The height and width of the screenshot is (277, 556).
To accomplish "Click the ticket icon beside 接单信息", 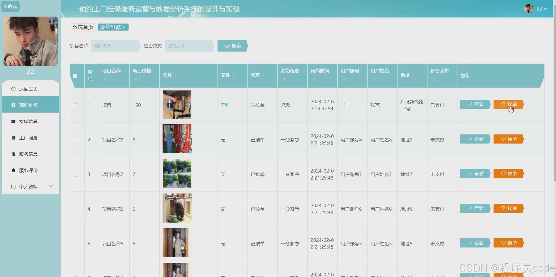I will (x=13, y=121).
